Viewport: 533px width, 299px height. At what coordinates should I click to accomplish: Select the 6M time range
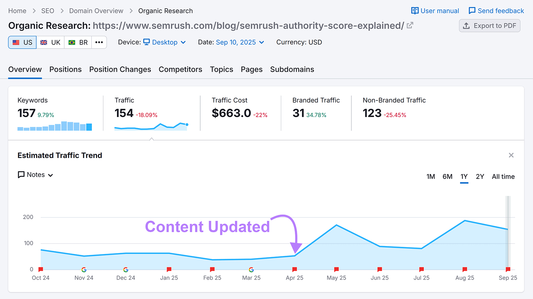coord(447,177)
